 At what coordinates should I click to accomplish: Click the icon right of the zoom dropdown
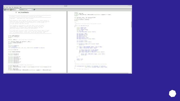[34, 10]
